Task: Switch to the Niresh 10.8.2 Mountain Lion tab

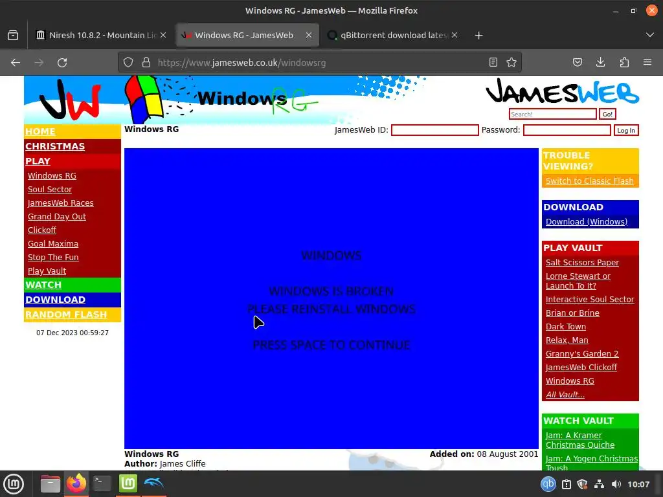Action: (100, 35)
